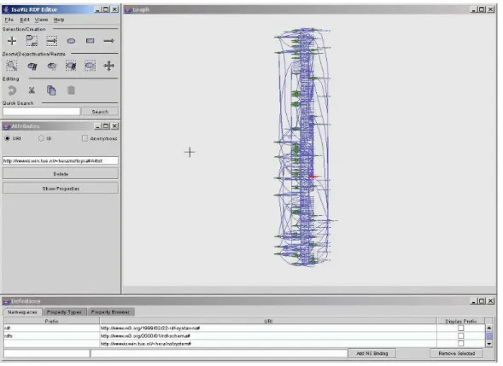The image size is (503, 366).
Task: Click the namespaces table scrollbar thumb
Action: tap(488, 335)
